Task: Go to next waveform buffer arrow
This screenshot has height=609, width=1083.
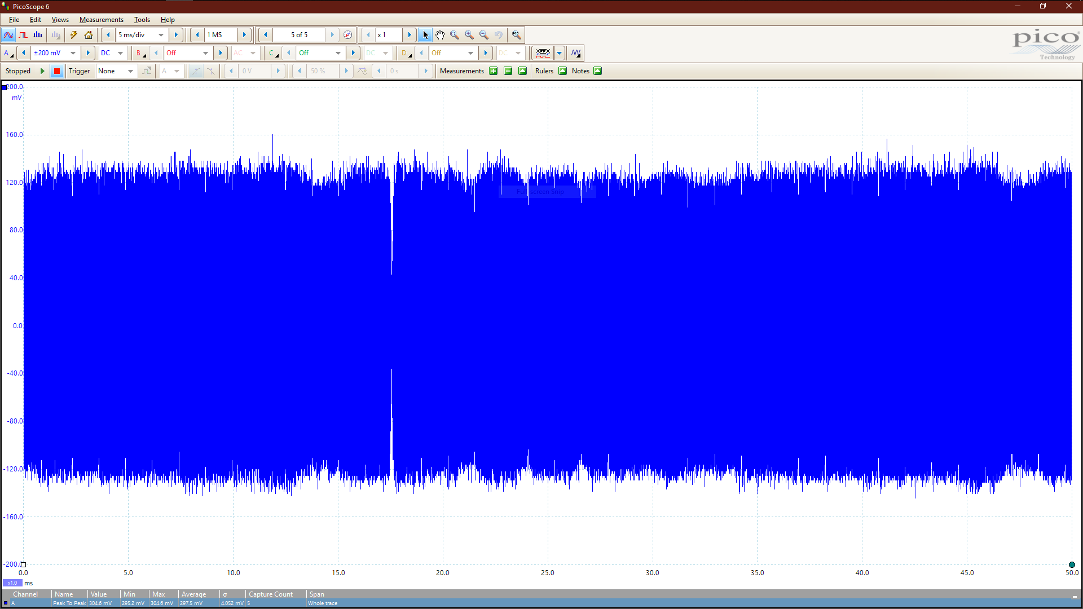Action: [x=332, y=35]
